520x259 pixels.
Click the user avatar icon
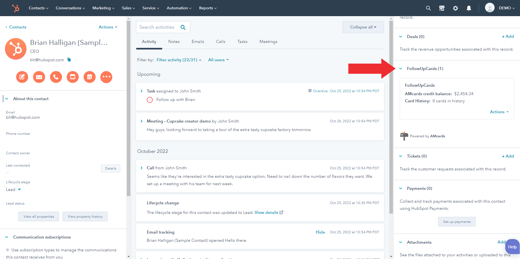(x=490, y=8)
